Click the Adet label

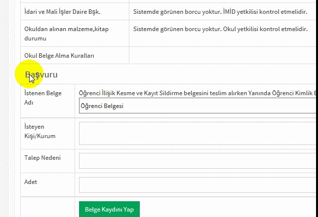(x=31, y=182)
